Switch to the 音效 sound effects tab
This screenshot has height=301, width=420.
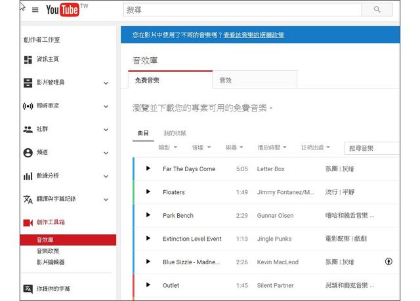point(255,80)
